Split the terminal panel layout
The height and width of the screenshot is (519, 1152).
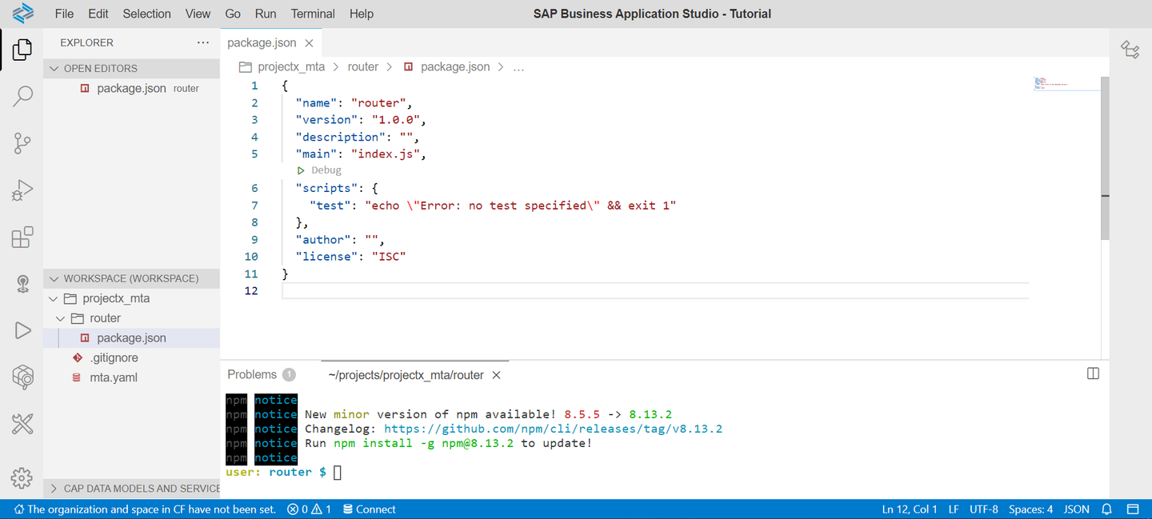[1094, 373]
